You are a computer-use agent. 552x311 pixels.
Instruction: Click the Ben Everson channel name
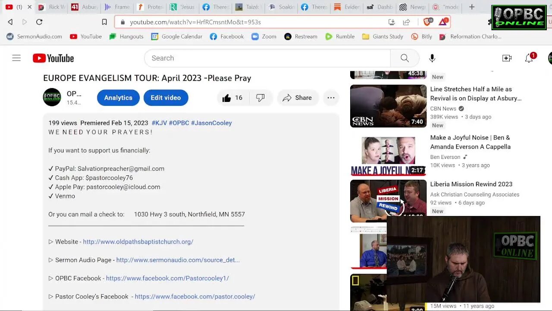click(445, 157)
